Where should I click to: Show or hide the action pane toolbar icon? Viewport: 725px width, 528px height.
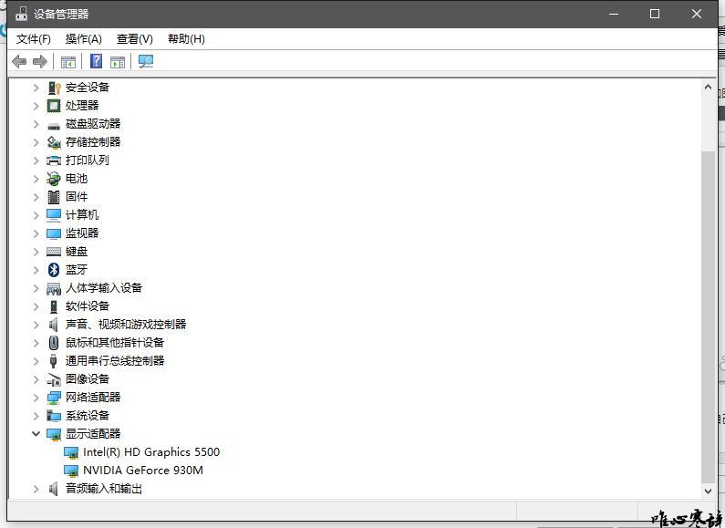(x=118, y=61)
